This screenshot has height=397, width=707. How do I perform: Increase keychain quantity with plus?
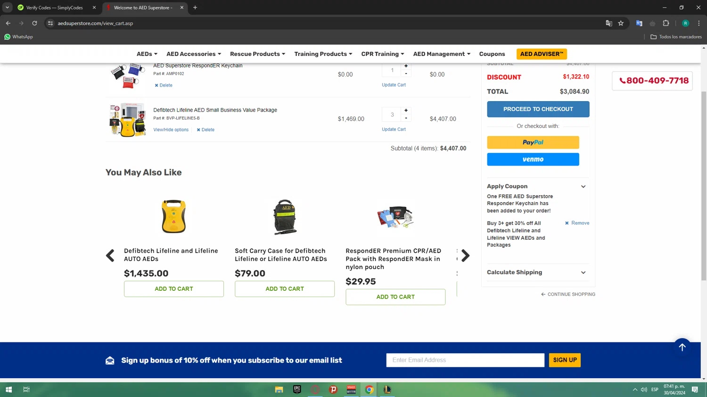pyautogui.click(x=406, y=66)
